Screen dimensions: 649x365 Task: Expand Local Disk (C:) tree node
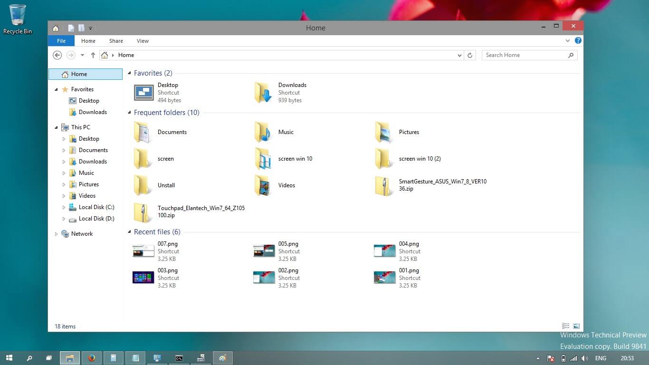click(x=64, y=207)
